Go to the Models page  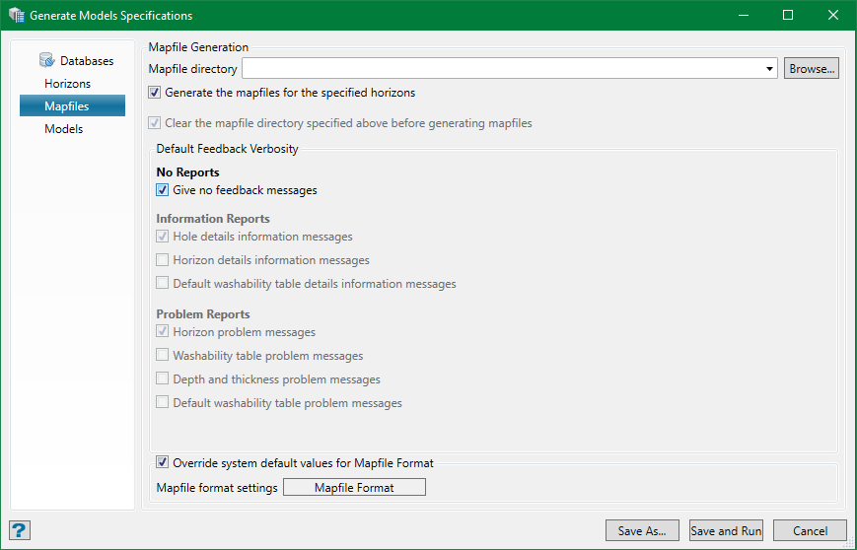tap(64, 129)
